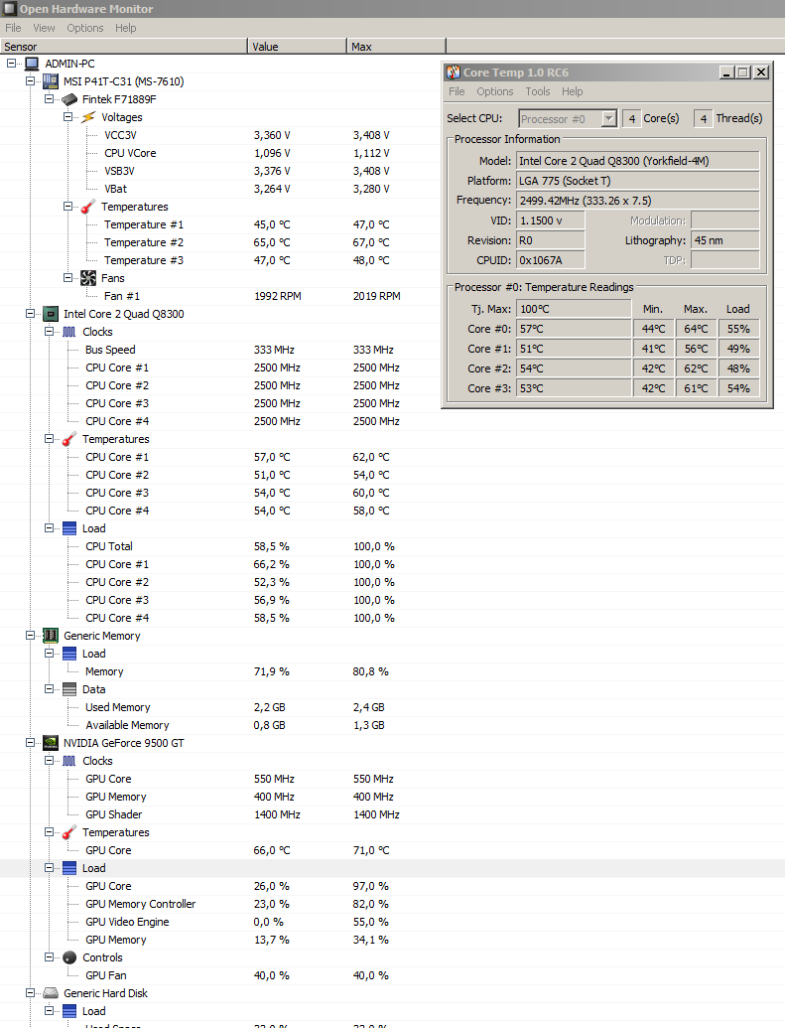Viewport: 785px width, 1028px height.
Task: Click the NVIDIA Controls knob icon
Action: click(69, 957)
